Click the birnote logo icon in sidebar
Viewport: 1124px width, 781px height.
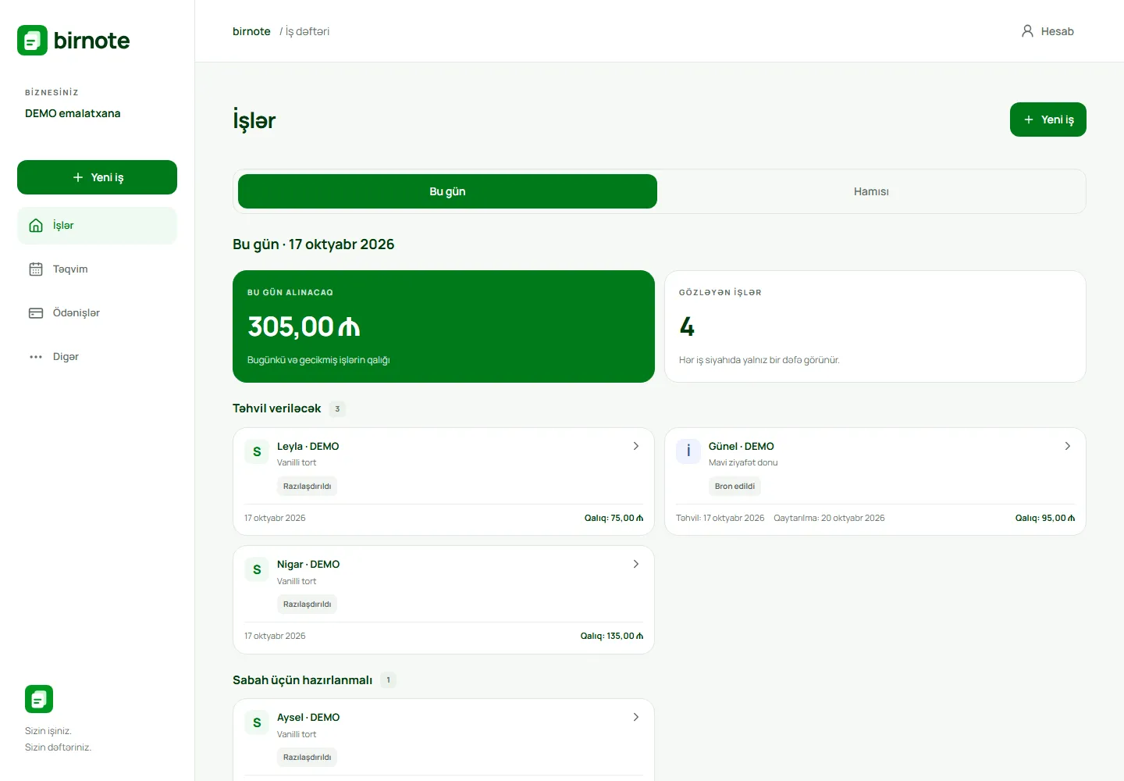coord(33,41)
